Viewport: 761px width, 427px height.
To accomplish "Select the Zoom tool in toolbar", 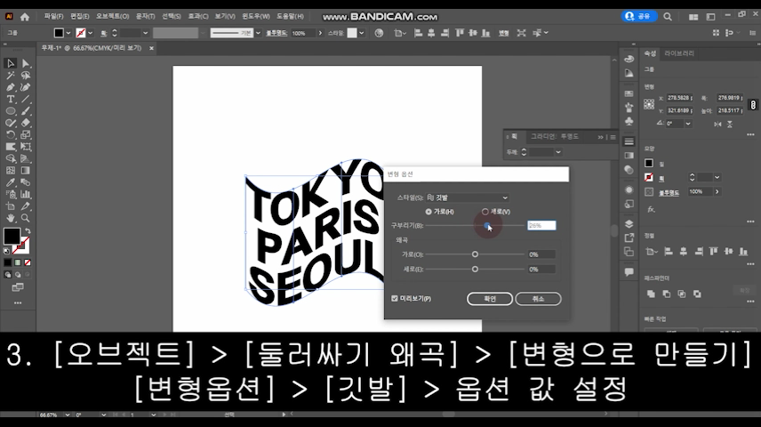I will [x=26, y=218].
